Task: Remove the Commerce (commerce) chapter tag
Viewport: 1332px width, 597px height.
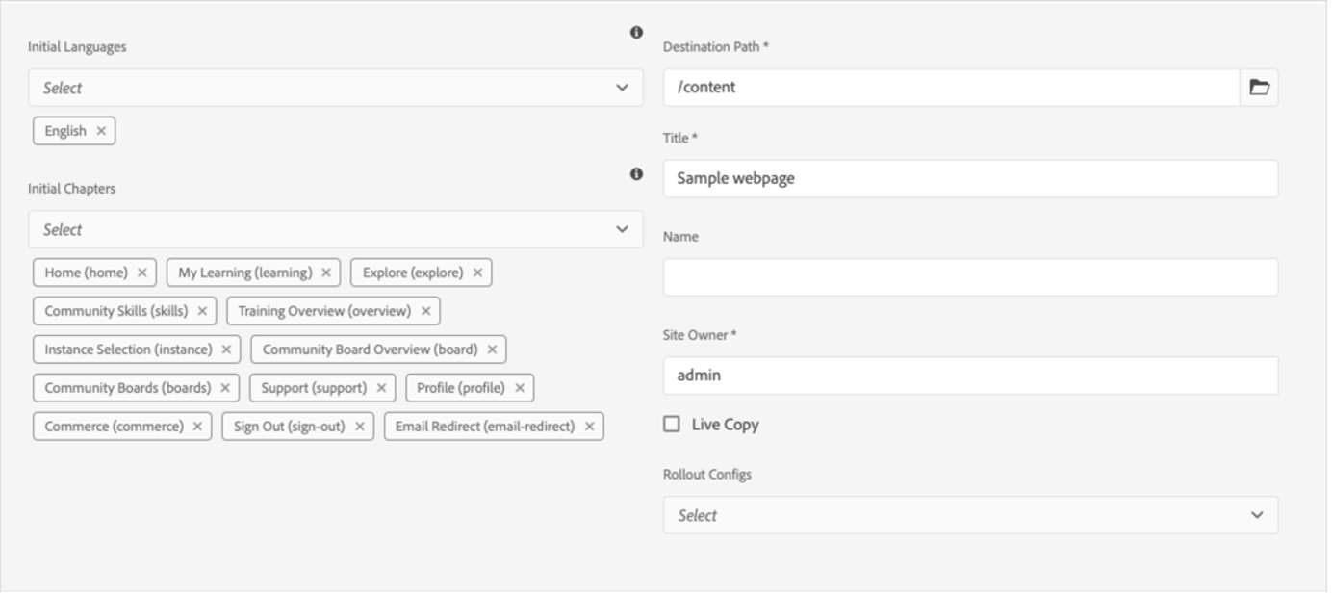Action: click(x=197, y=427)
